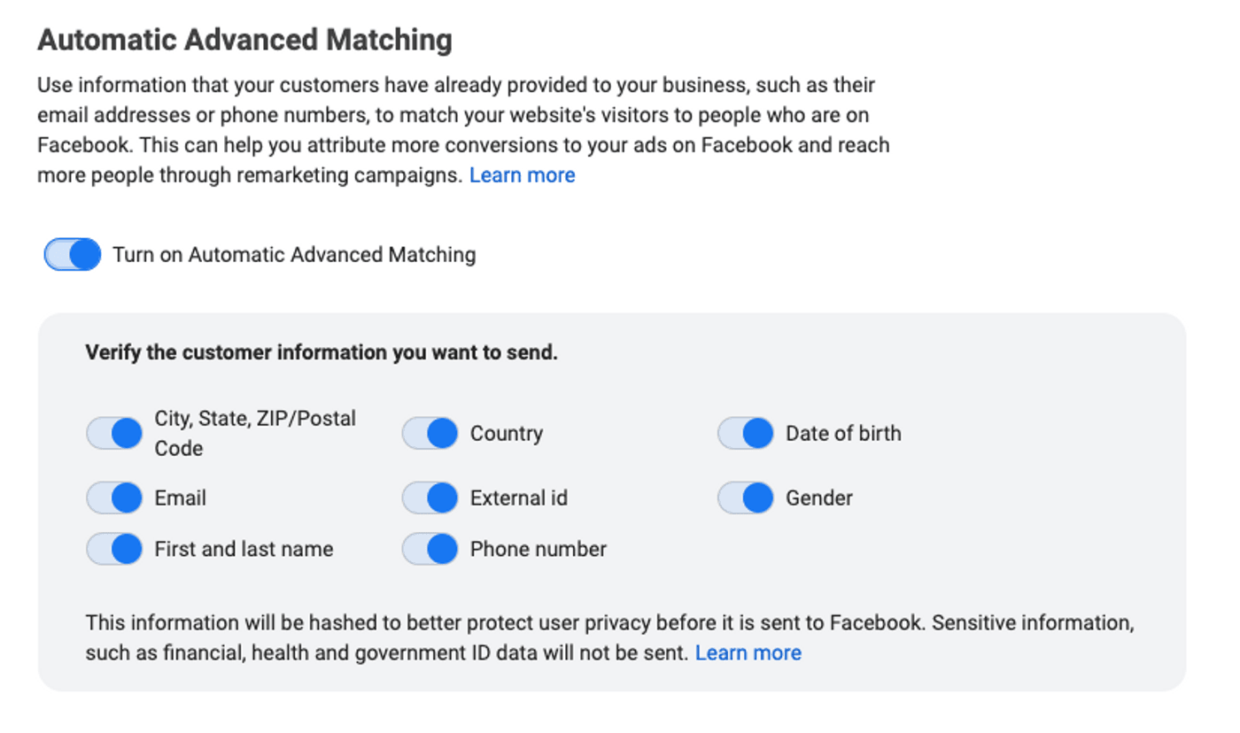This screenshot has width=1240, height=733.
Task: Toggle the Gender switch off
Action: [x=745, y=498]
